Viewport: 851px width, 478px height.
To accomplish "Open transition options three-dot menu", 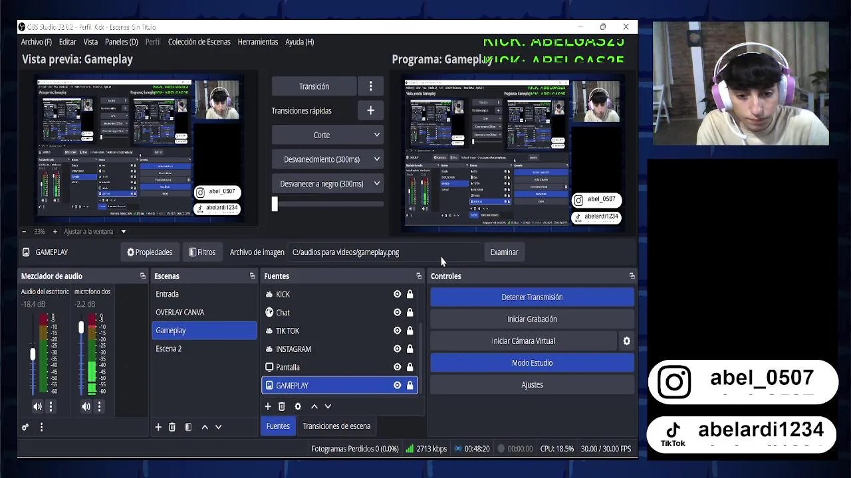I will pos(371,86).
